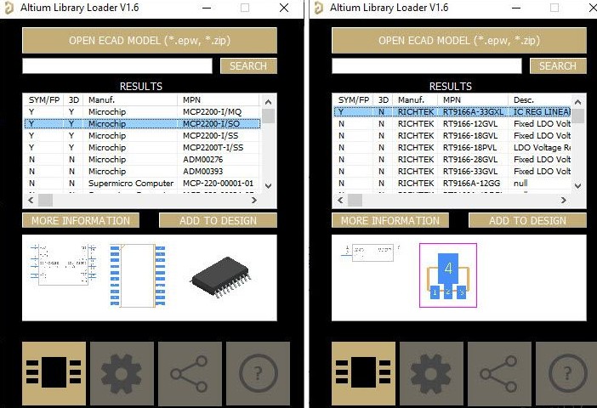Click scroll left arrow in right results list
This screenshot has height=408, width=597.
(x=340, y=200)
